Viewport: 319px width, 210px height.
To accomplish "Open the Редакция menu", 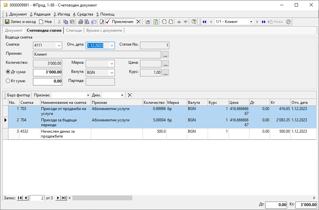I will coord(40,14).
